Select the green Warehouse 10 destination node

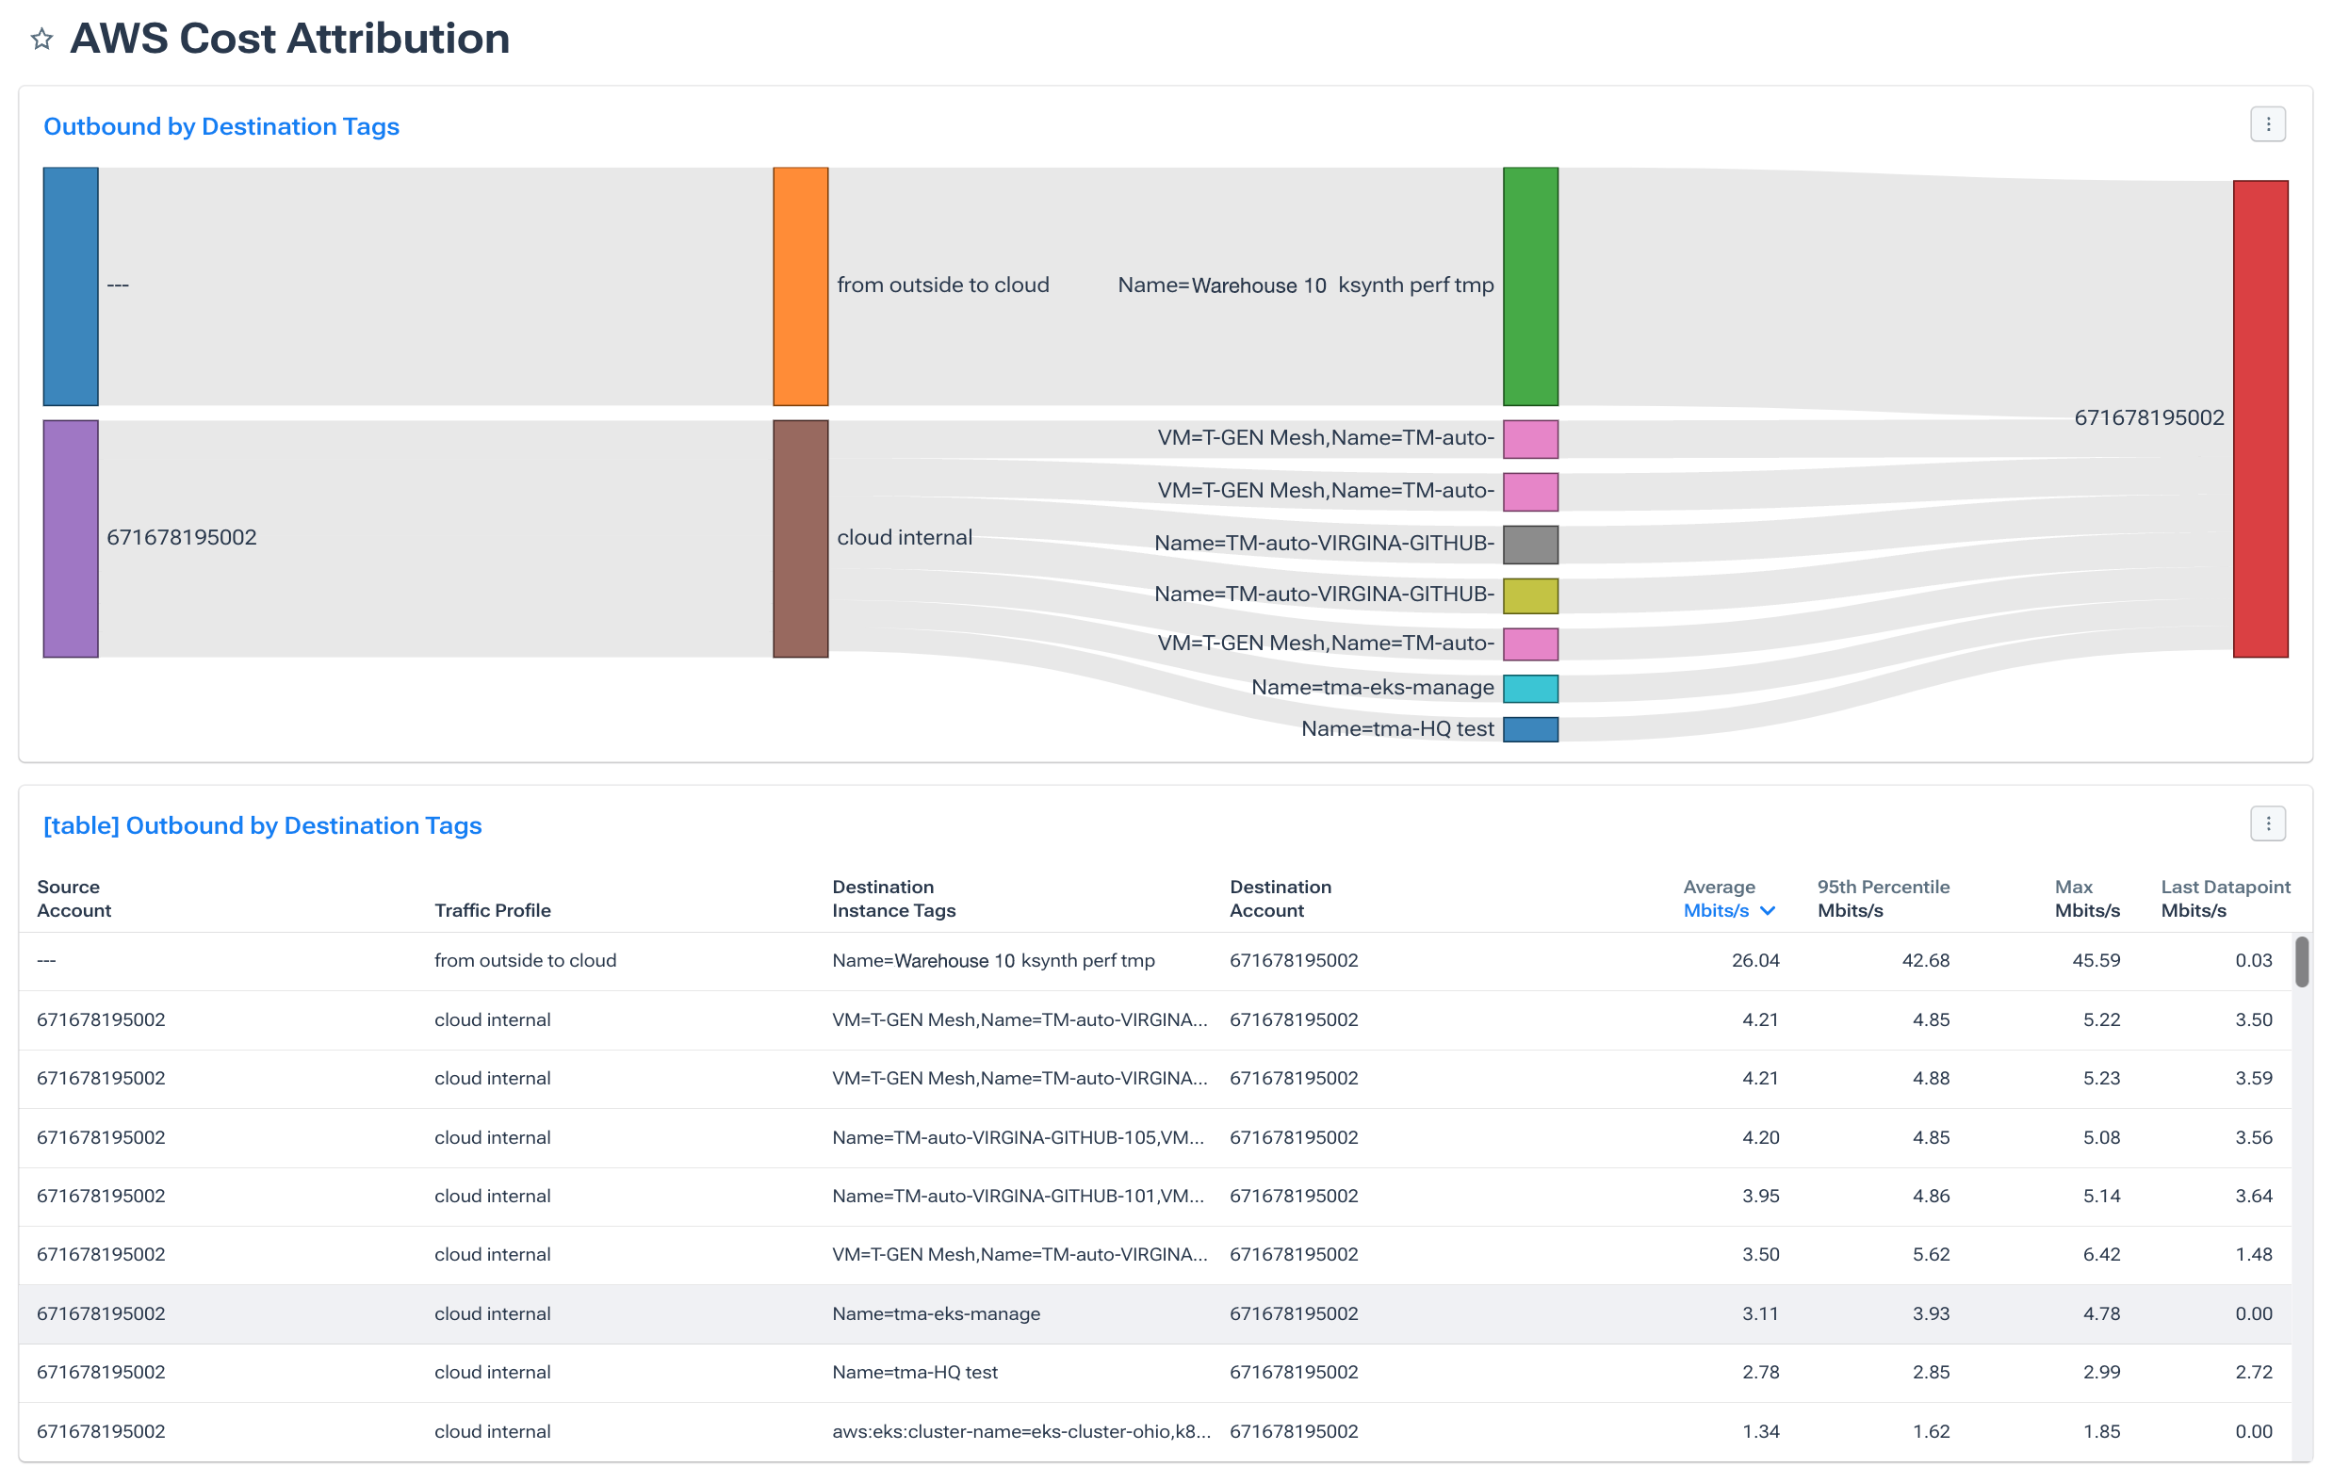(x=1531, y=285)
